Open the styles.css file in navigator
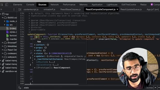 coord(13,32)
